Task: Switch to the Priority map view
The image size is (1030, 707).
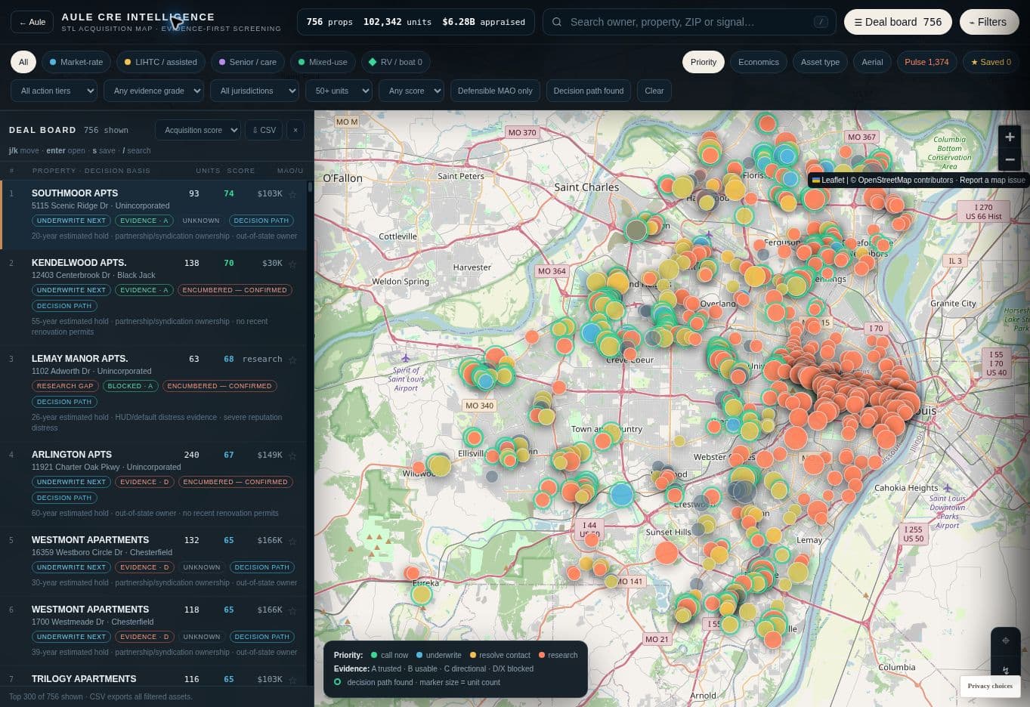Action: (x=703, y=62)
